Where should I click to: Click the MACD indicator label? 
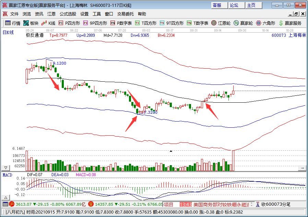[x=8, y=175]
